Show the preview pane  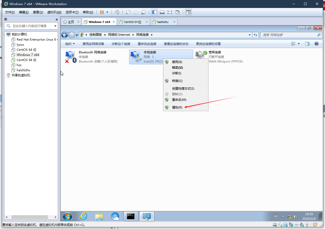307,44
